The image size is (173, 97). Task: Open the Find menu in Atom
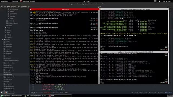pos(19,6)
